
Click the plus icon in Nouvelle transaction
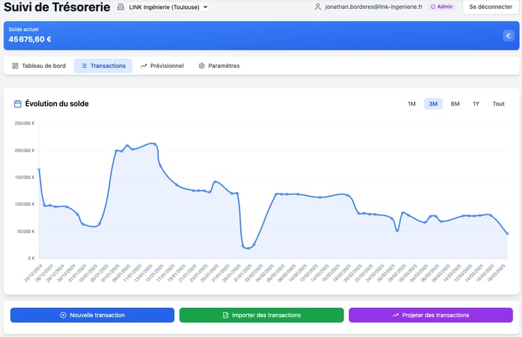(63, 315)
